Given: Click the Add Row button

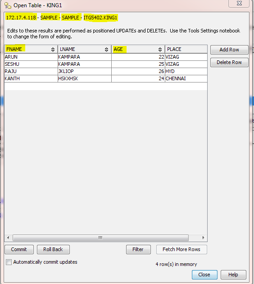Looking at the screenshot, I should 229,50.
